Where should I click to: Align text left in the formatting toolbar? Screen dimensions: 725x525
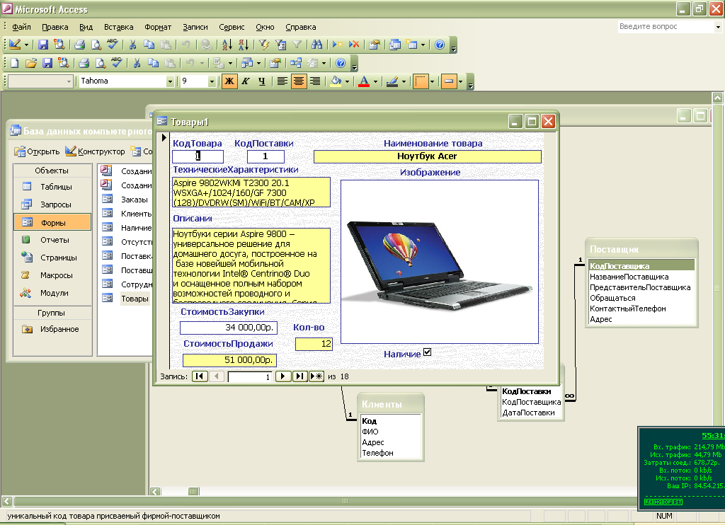pyautogui.click(x=282, y=81)
